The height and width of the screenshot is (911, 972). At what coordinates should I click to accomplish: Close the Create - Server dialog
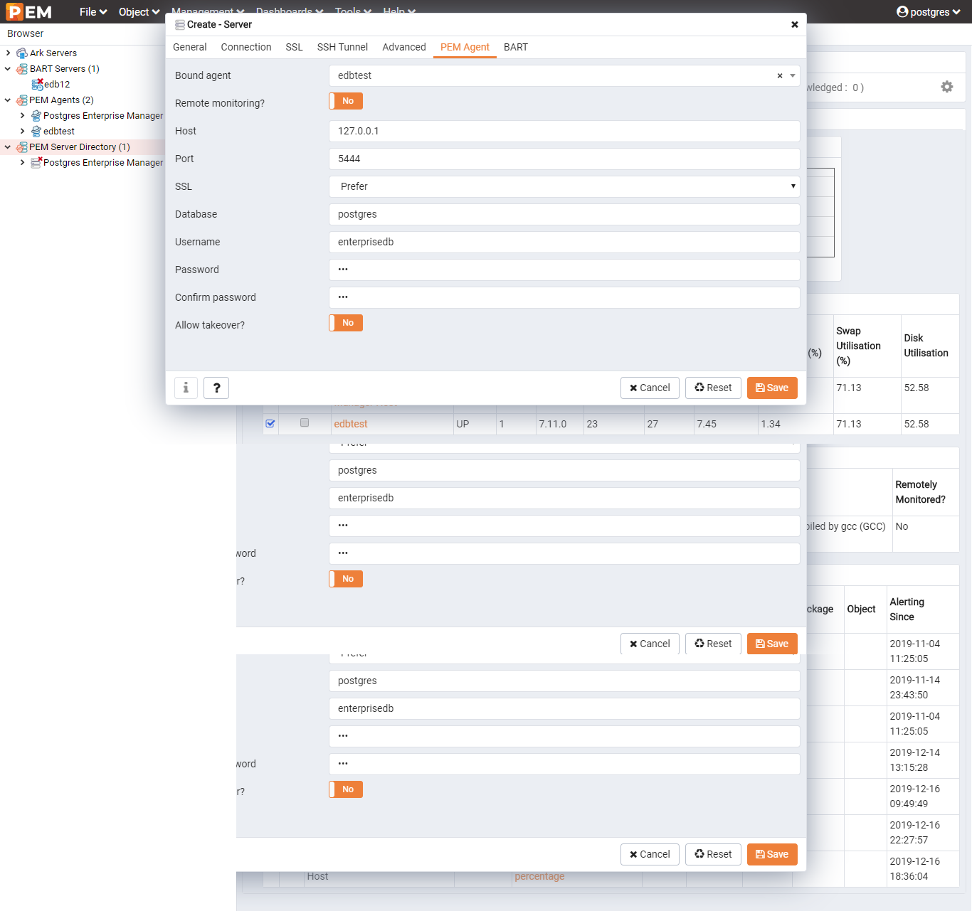(795, 24)
